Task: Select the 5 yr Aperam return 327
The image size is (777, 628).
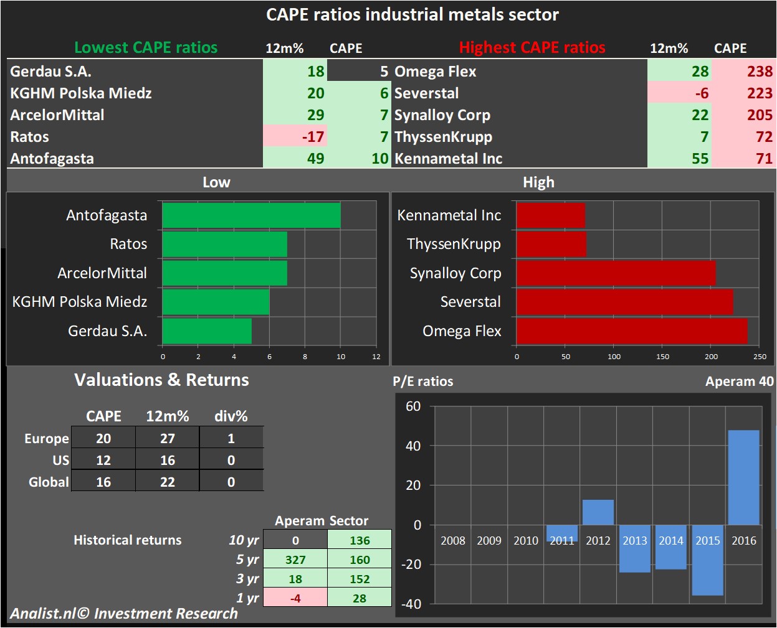Action: coord(295,560)
